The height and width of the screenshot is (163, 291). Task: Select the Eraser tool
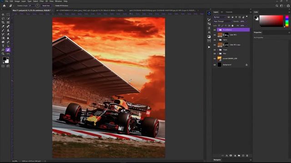click(x=8, y=34)
